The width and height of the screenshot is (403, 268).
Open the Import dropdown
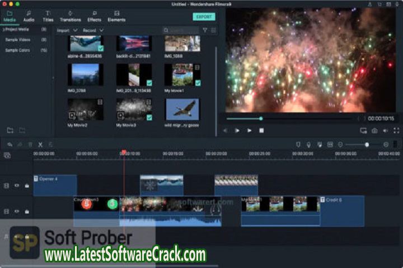(66, 30)
